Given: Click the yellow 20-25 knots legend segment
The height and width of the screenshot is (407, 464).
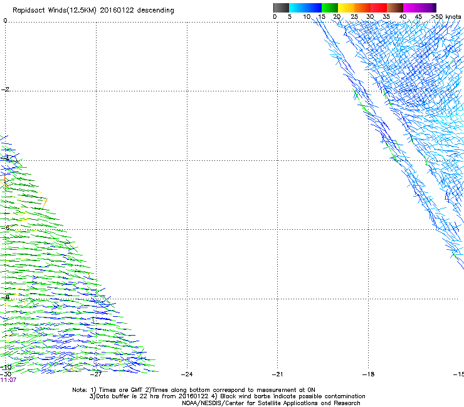Looking at the screenshot, I should pos(346,8).
